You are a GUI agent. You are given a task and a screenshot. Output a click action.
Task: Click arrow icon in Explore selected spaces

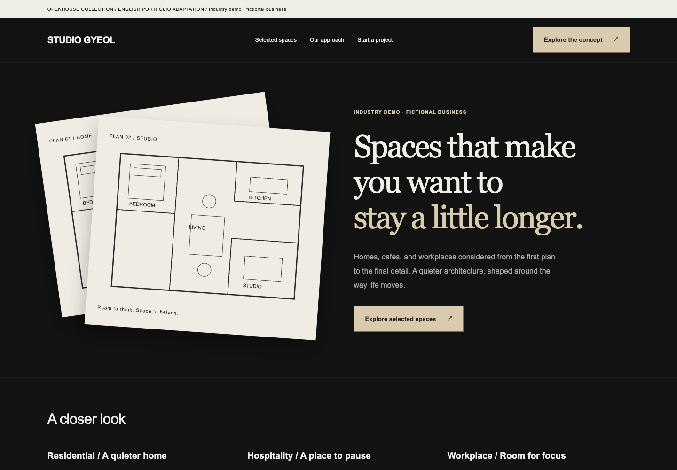tap(449, 319)
